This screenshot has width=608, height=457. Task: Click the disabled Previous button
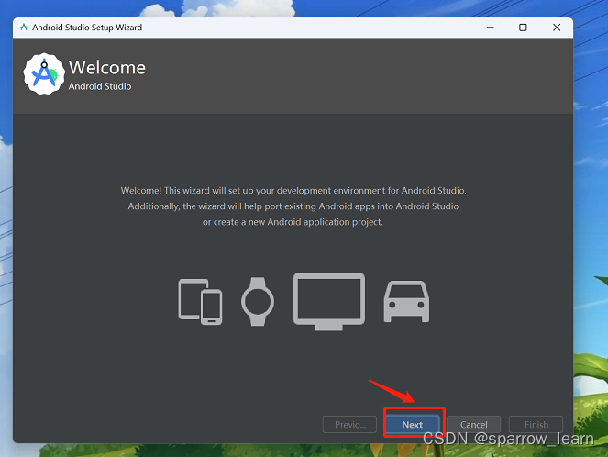pos(349,424)
